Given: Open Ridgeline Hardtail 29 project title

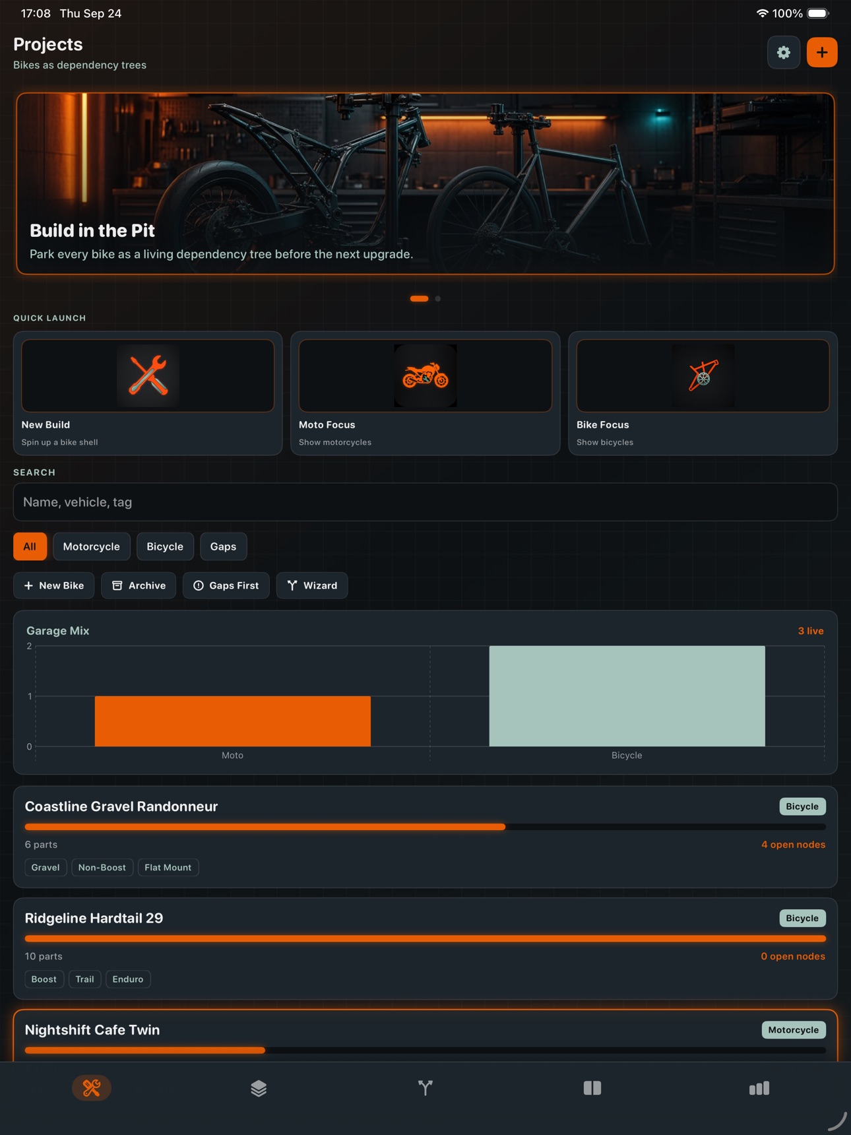Looking at the screenshot, I should tap(94, 918).
